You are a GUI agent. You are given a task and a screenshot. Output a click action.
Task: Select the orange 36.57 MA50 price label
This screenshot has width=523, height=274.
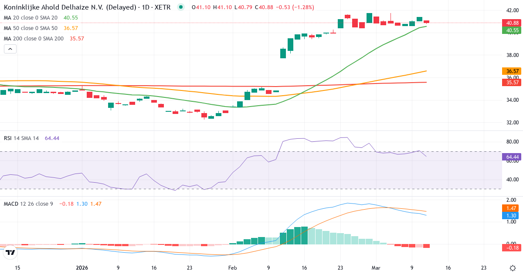[x=512, y=71]
